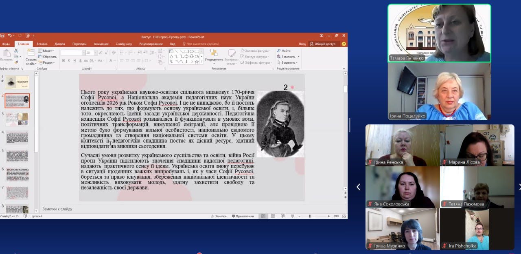Click the Сбросить reset button
This screenshot has width=521, height=254.
pyautogui.click(x=49, y=57)
